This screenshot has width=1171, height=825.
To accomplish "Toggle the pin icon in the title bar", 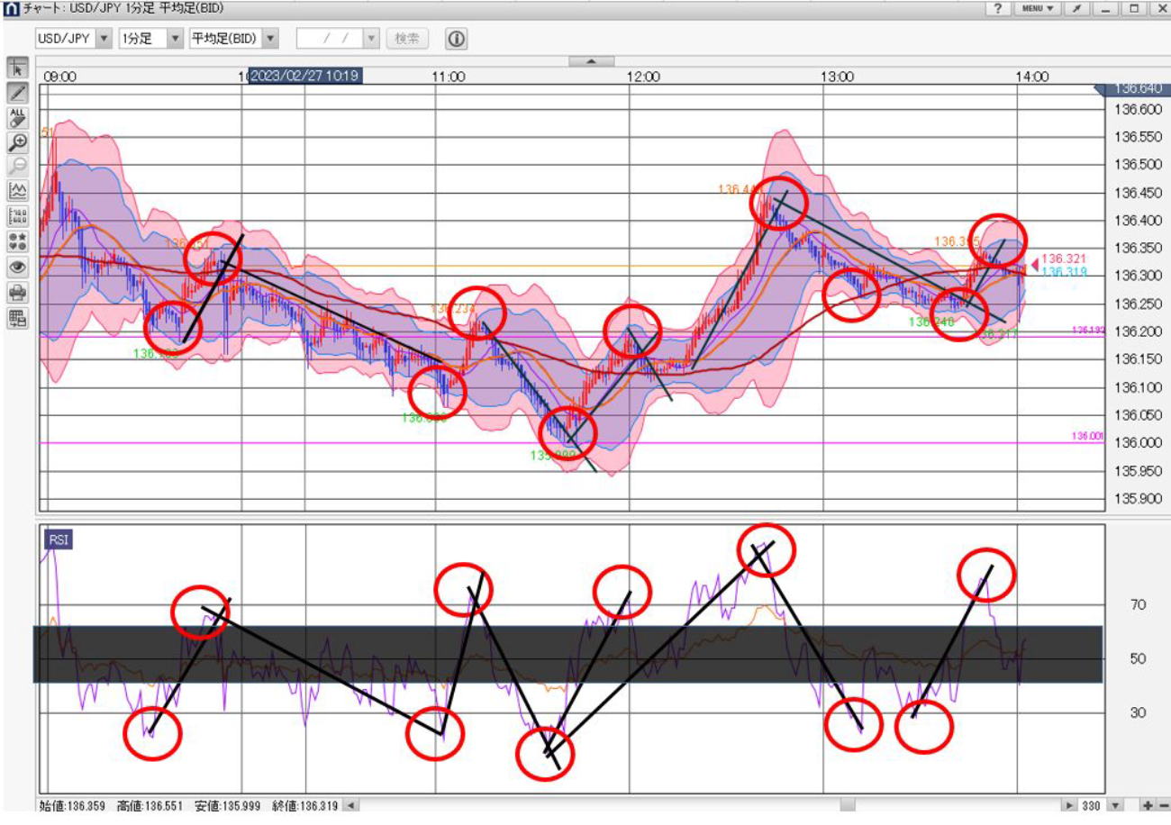I will [x=1076, y=8].
